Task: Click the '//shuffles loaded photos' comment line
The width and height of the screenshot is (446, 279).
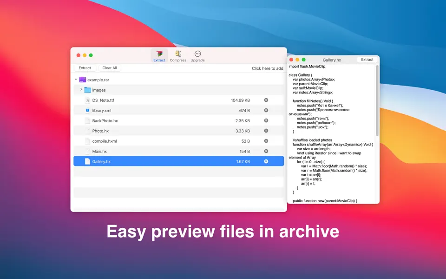Action: (x=312, y=140)
